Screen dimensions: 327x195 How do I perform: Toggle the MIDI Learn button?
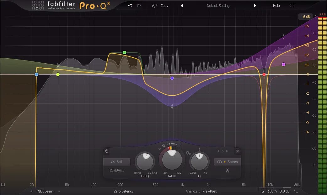pos(45,191)
